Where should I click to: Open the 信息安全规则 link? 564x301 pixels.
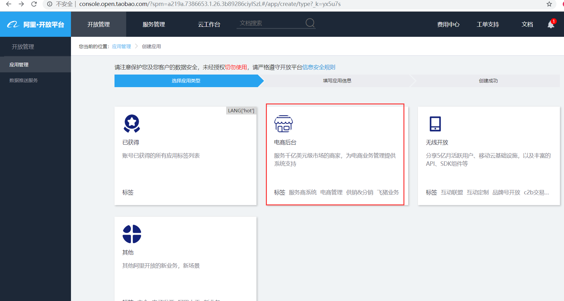tap(319, 67)
